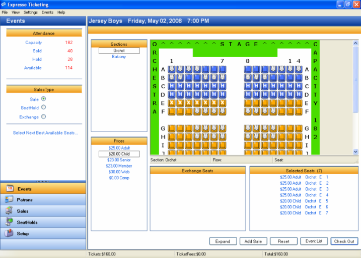Select available seat row F seat 14
Image resolution: width=361 pixels, height=258 pixels.
coord(299,111)
